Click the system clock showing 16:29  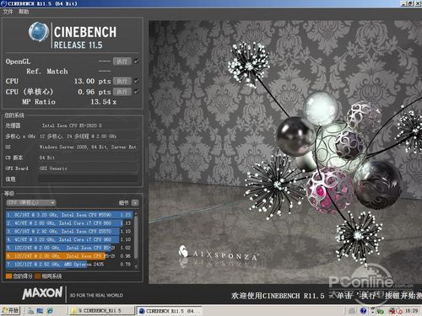tap(412, 311)
